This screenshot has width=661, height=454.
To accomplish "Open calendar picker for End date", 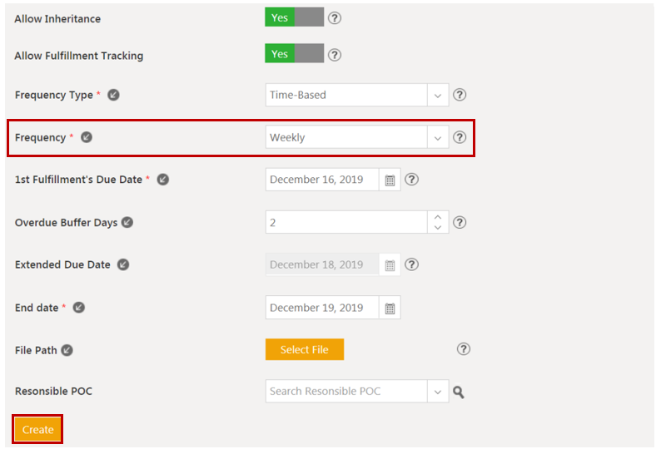I will [x=390, y=308].
